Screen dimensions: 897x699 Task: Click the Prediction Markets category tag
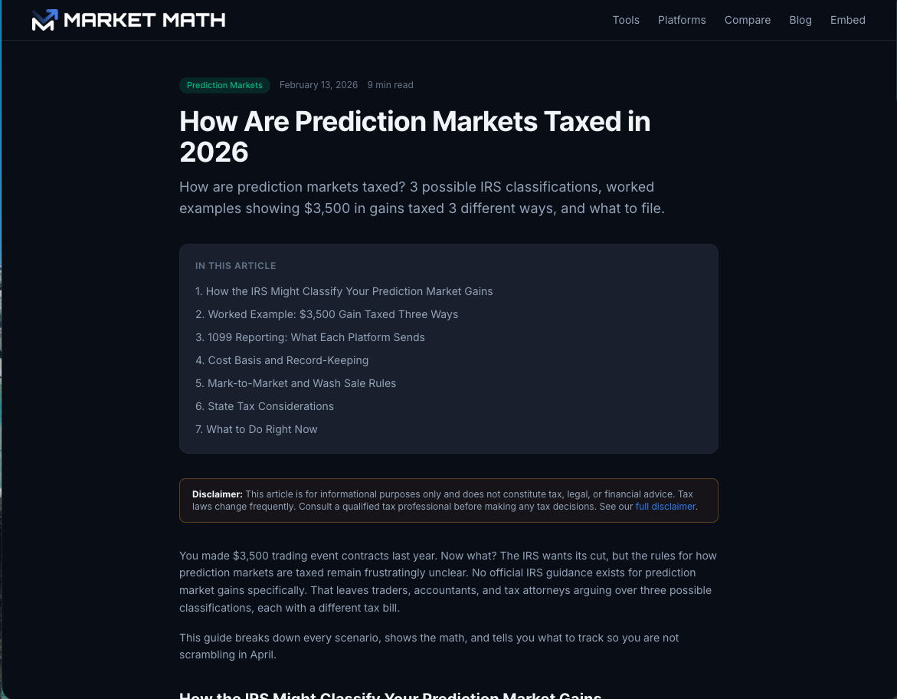tap(224, 85)
